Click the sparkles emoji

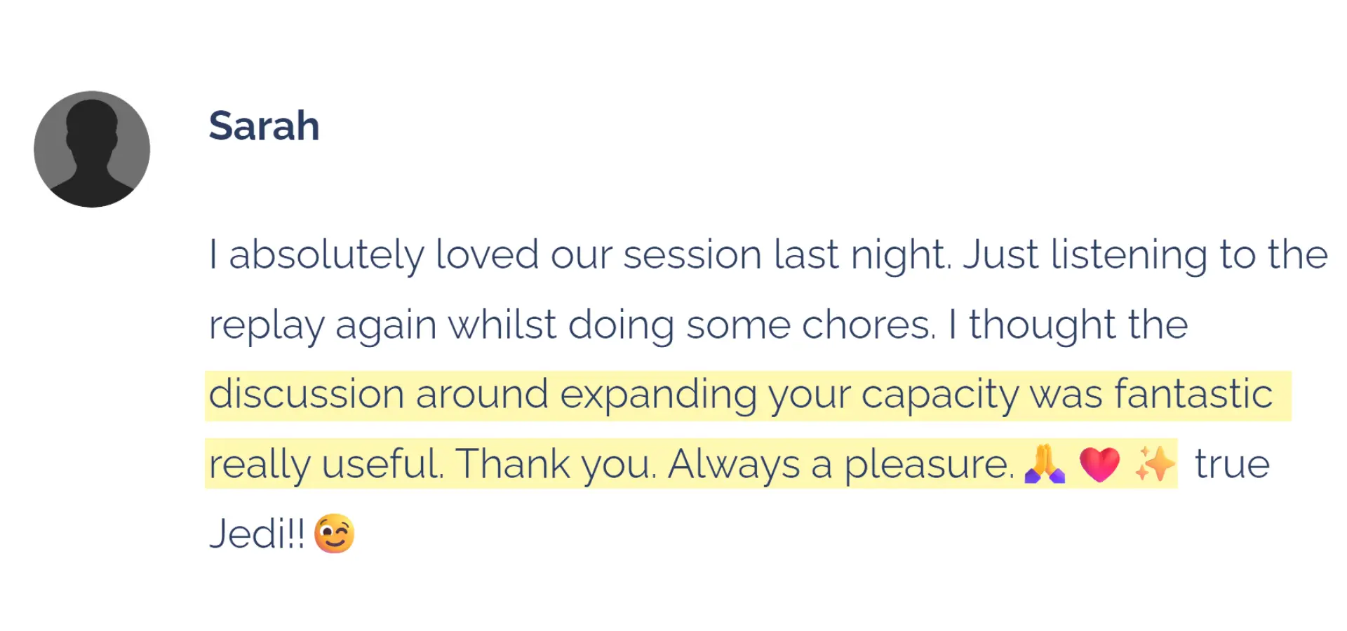point(1154,464)
